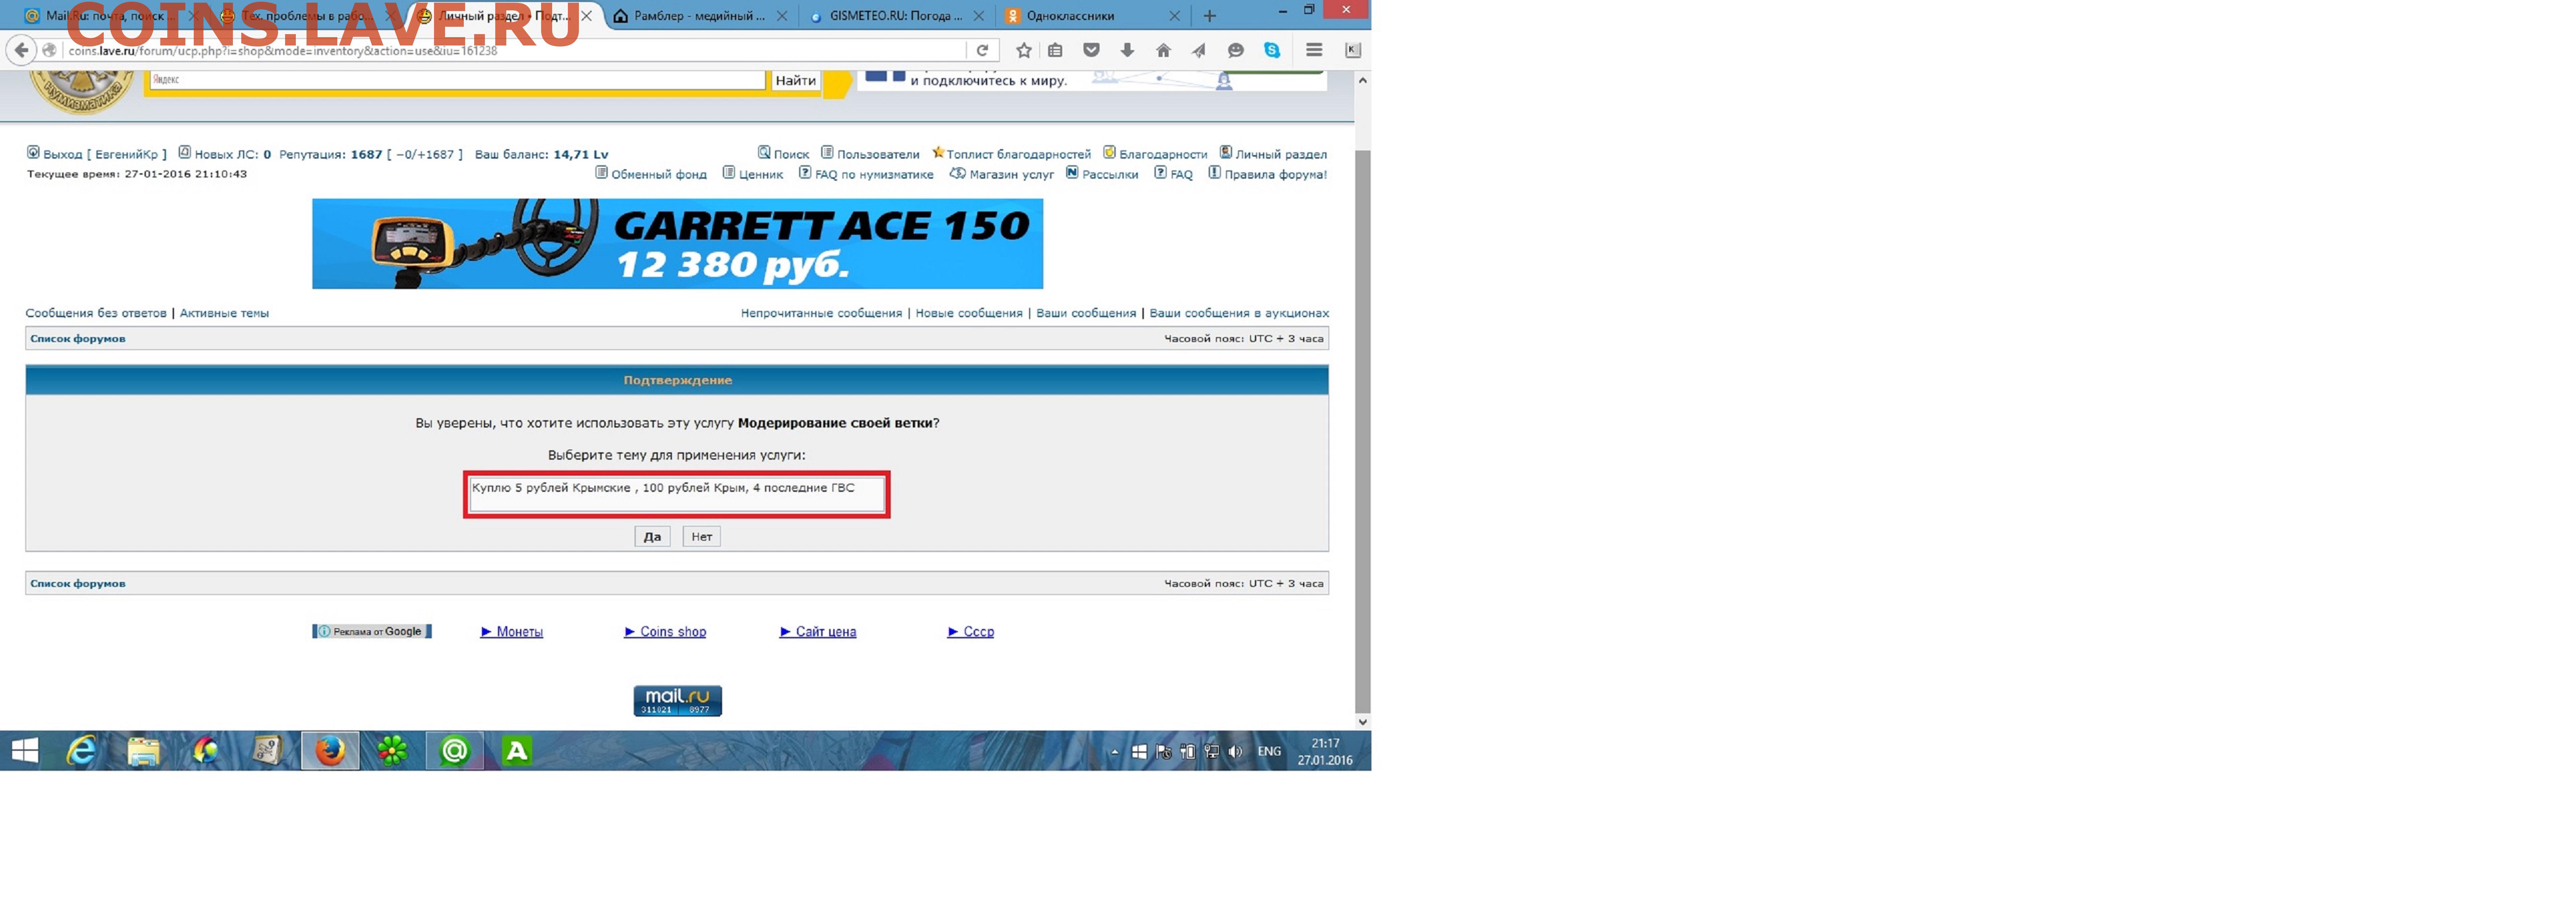Screen dimensions: 2576x912
Task: Reload the page with refresh icon
Action: point(982,50)
